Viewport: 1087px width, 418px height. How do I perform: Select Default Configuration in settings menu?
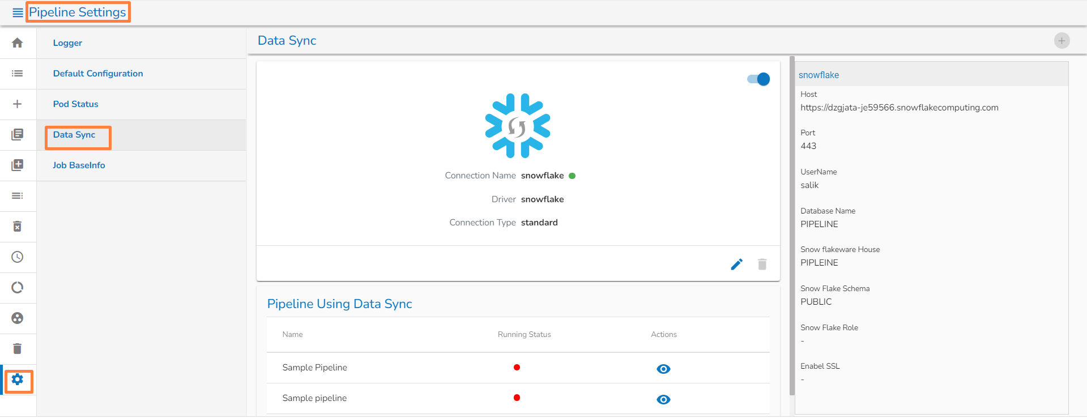pos(98,74)
